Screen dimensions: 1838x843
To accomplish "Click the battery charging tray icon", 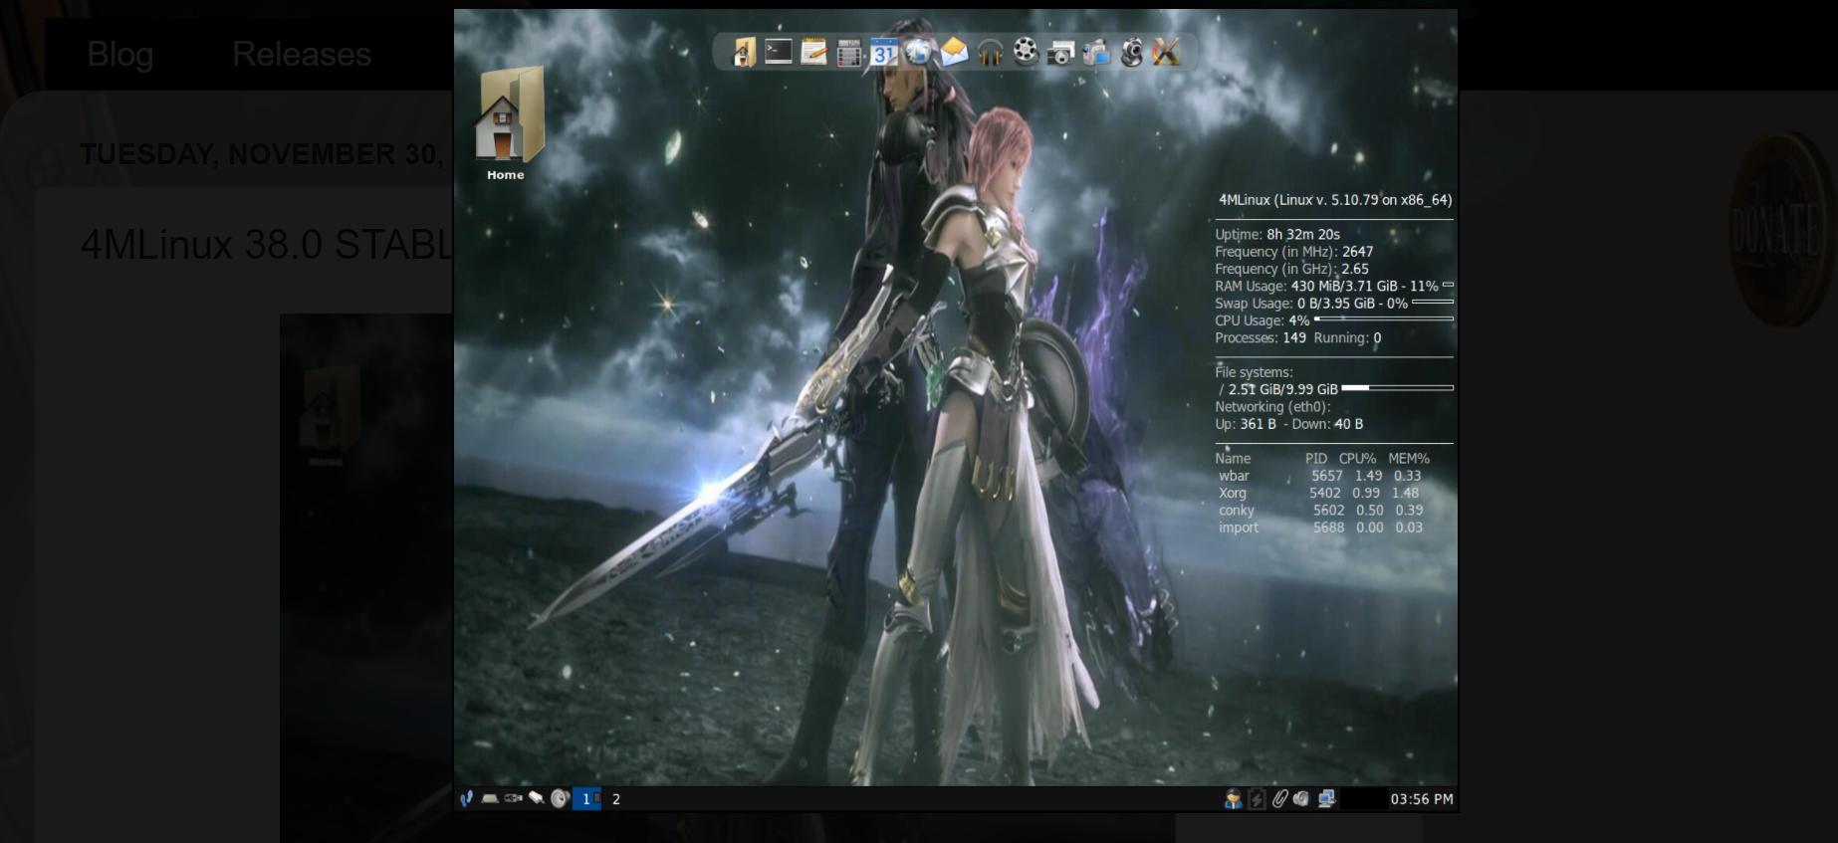I will [x=1257, y=798].
